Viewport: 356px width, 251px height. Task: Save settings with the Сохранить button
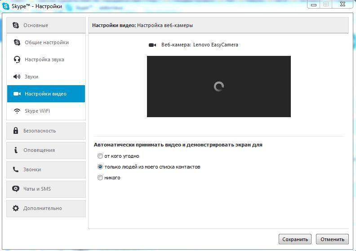coord(295,239)
